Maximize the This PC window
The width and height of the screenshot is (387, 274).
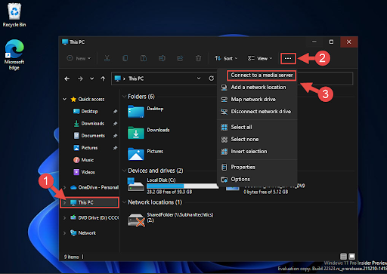(331, 42)
